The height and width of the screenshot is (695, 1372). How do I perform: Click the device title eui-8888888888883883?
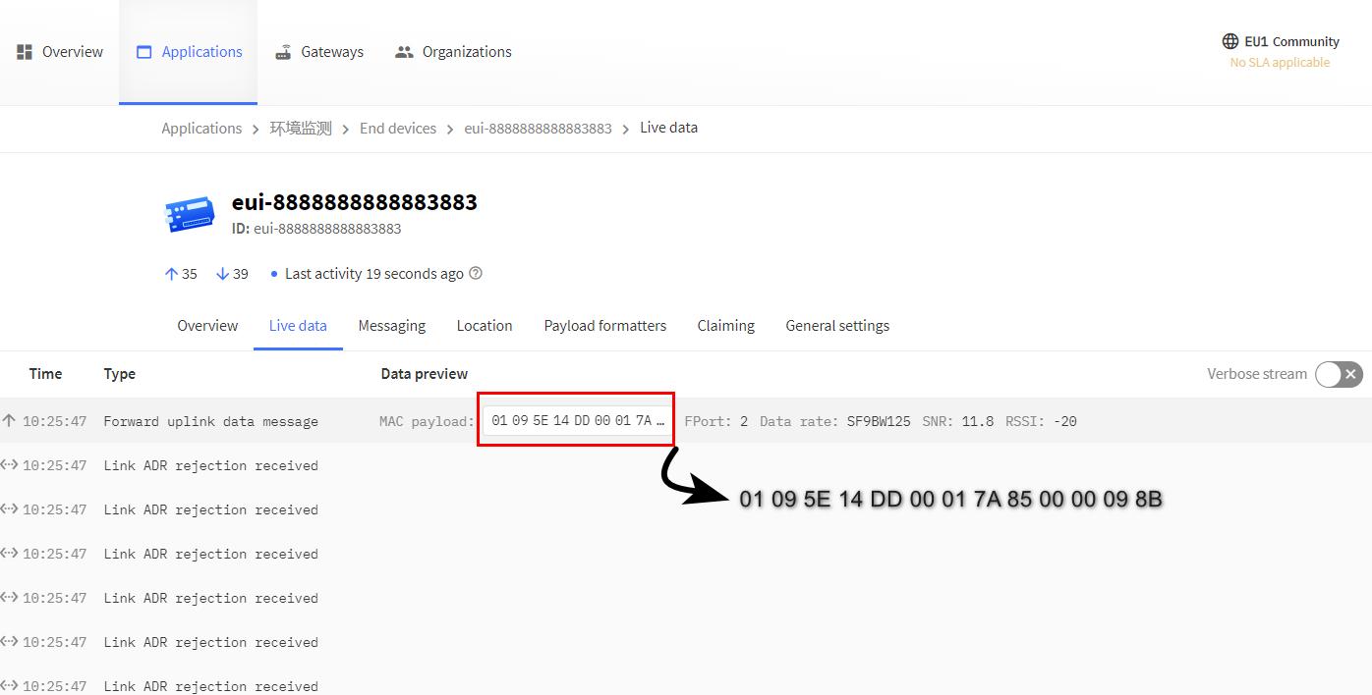[x=355, y=202]
